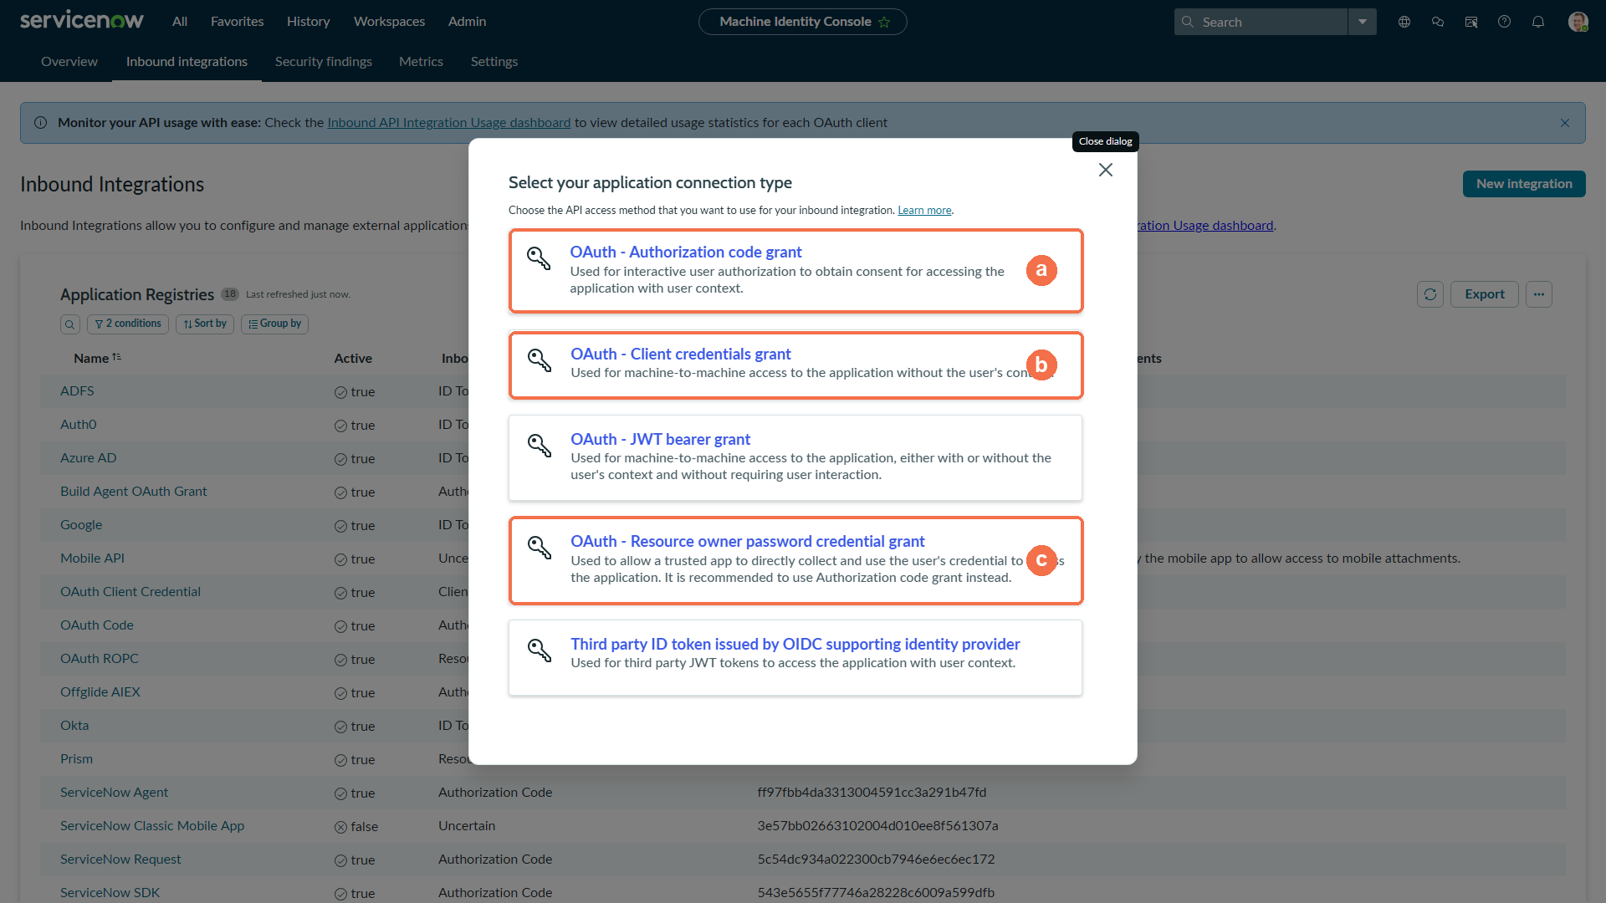Expand the search scope dropdown arrow
The image size is (1606, 903).
[x=1363, y=22]
